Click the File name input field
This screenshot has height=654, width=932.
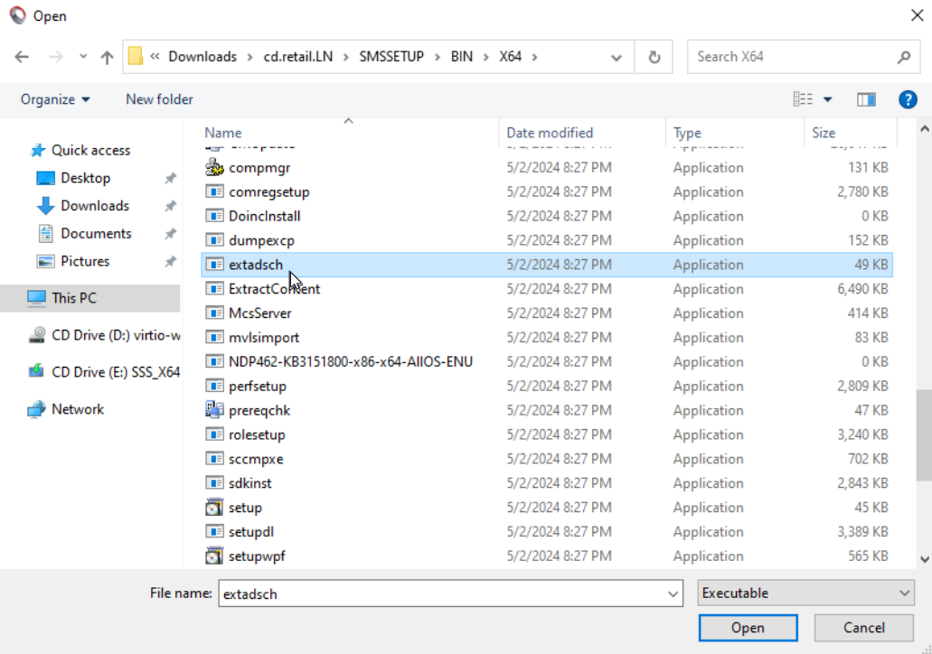(443, 593)
